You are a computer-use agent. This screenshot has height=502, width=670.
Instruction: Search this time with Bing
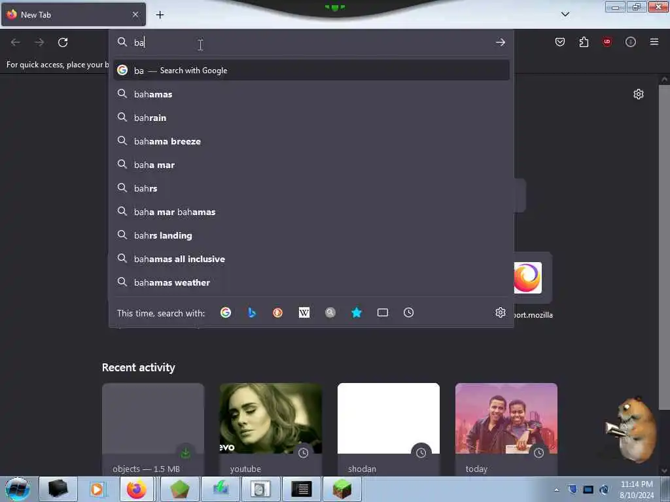click(x=252, y=312)
